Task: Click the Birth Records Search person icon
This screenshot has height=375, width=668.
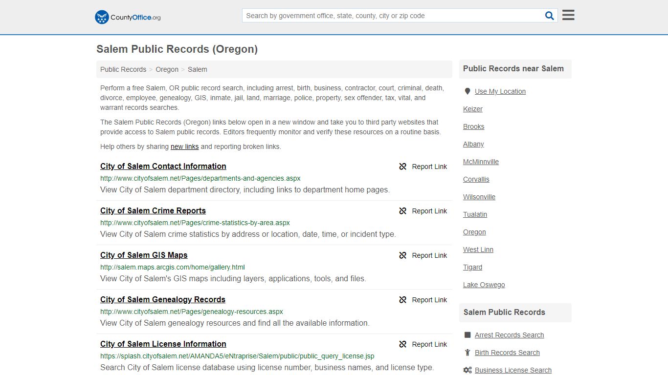Action: (x=468, y=353)
